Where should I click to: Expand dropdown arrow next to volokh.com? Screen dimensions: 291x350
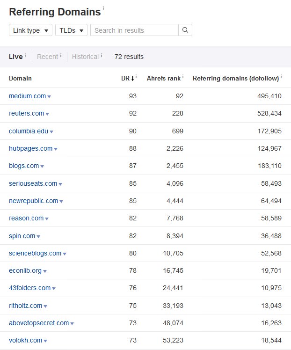point(45,341)
